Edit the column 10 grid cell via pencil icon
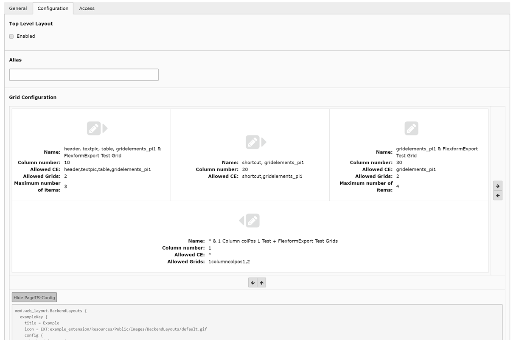This screenshot has width=513, height=340. tap(94, 128)
